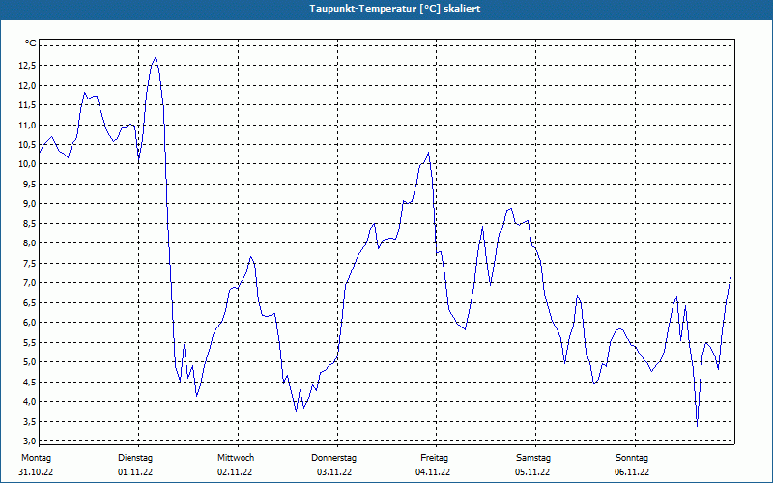773x483 pixels.
Task: Click y-axis value '6,5'
Action: [29, 302]
